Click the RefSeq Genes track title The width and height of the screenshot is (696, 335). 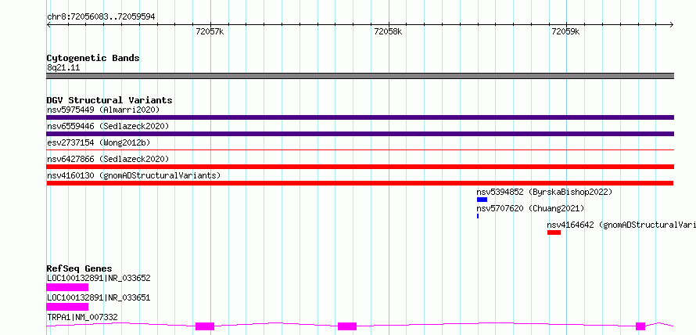coord(80,268)
